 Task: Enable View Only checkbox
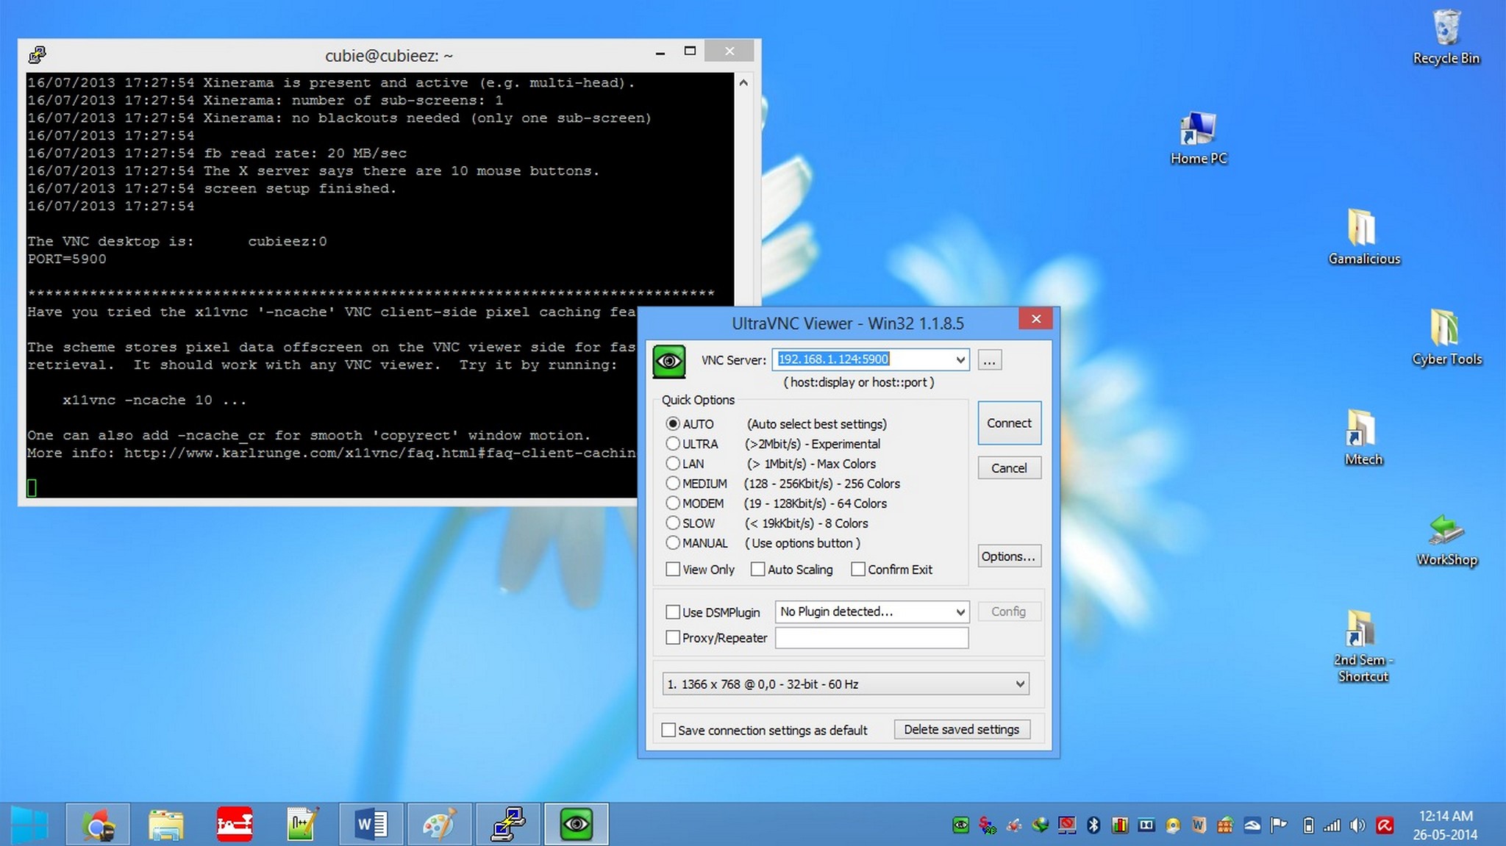(671, 570)
